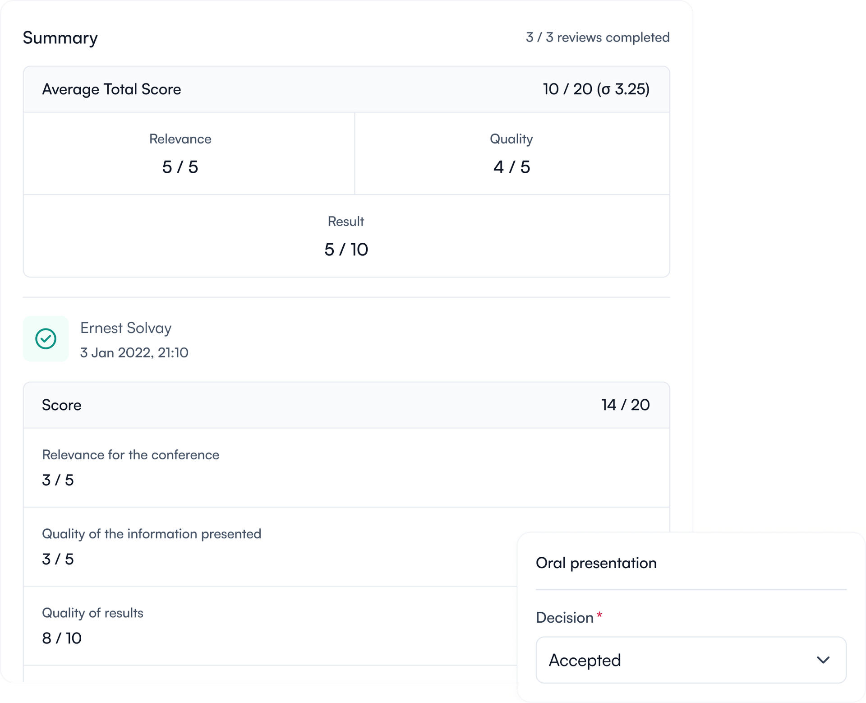Focus the Accepted decision input field
Viewport: 866px width, 703px height.
coord(654,660)
